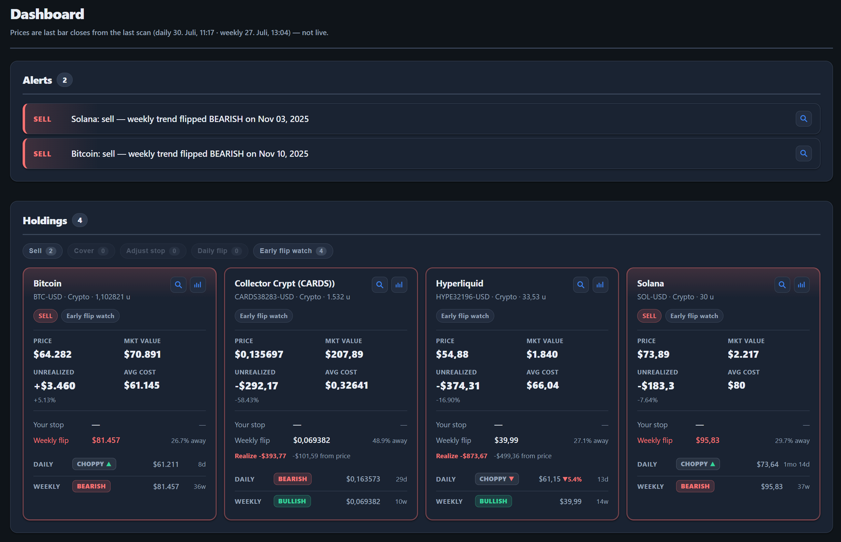Click Collector Crypt's daily BEARISH badge
The height and width of the screenshot is (542, 841).
293,479
